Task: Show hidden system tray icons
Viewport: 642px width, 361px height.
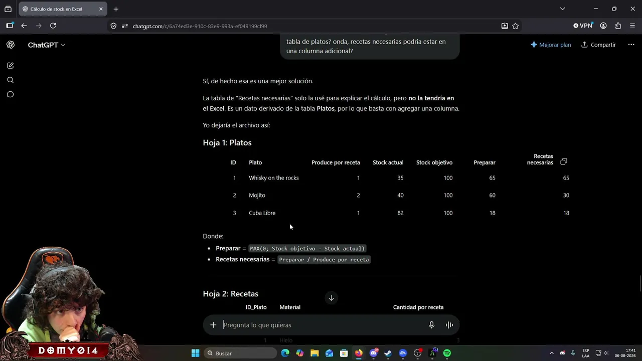Action: click(x=551, y=353)
